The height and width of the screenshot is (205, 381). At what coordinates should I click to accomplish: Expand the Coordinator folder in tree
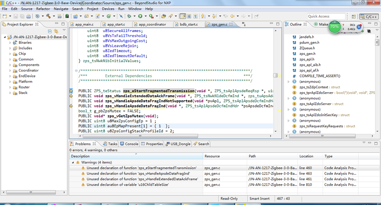pos(10,70)
